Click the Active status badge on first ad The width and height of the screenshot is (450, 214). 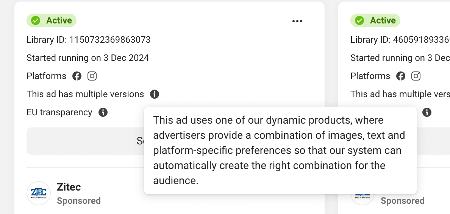52,20
